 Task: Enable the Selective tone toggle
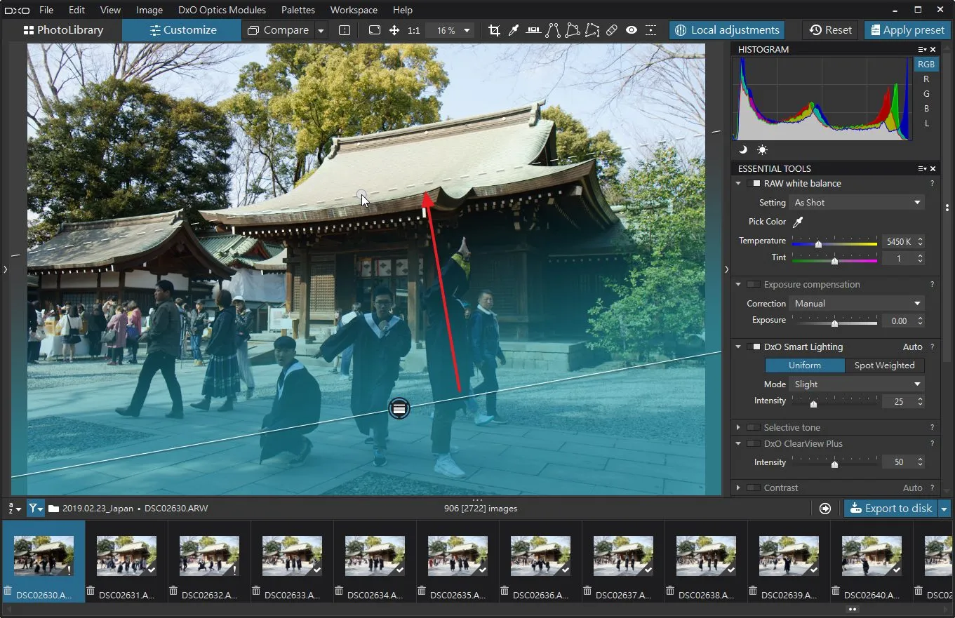click(753, 427)
